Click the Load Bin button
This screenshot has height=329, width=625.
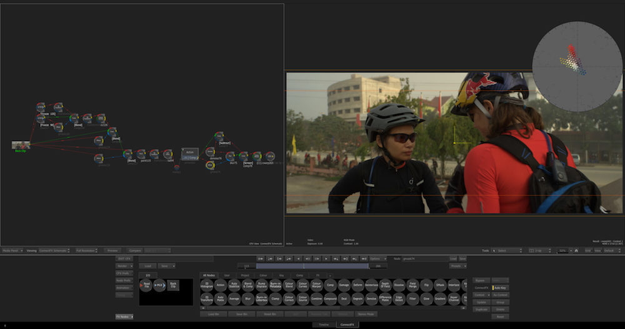(214, 314)
